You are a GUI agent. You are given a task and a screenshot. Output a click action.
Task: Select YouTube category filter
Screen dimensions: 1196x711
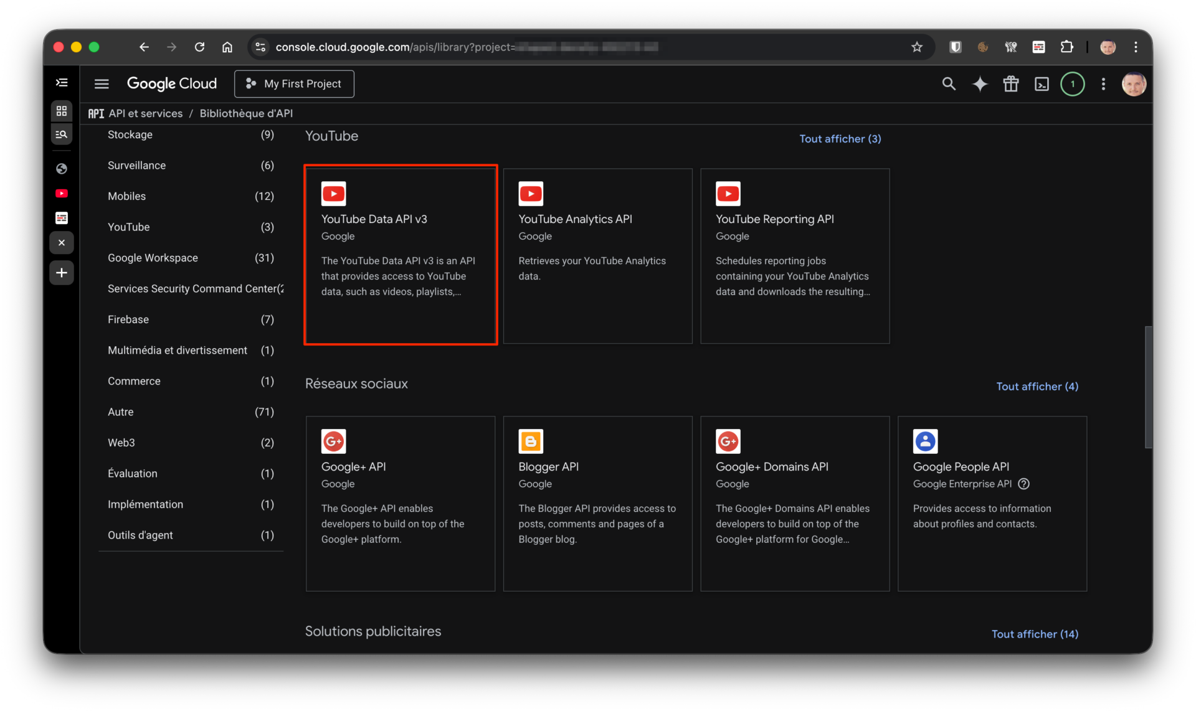pyautogui.click(x=191, y=227)
